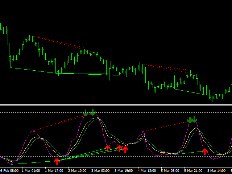Click the 26 Feb 08:00 time label
The width and height of the screenshot is (232, 174).
[9, 170]
